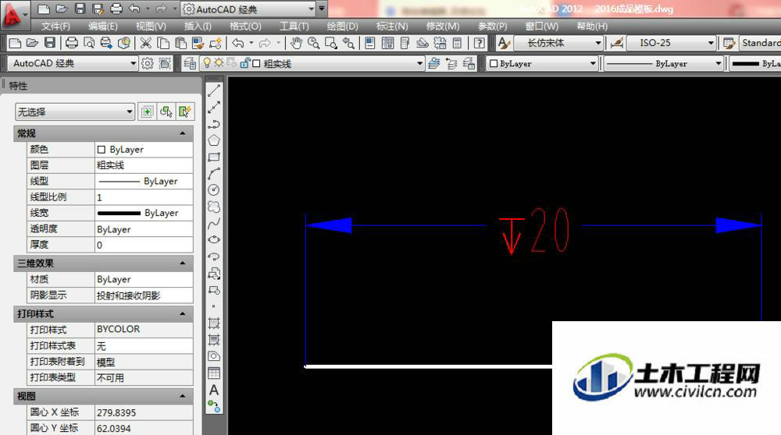Viewport: 781px width, 435px height.
Task: Select the Arc tool
Action: 214,174
